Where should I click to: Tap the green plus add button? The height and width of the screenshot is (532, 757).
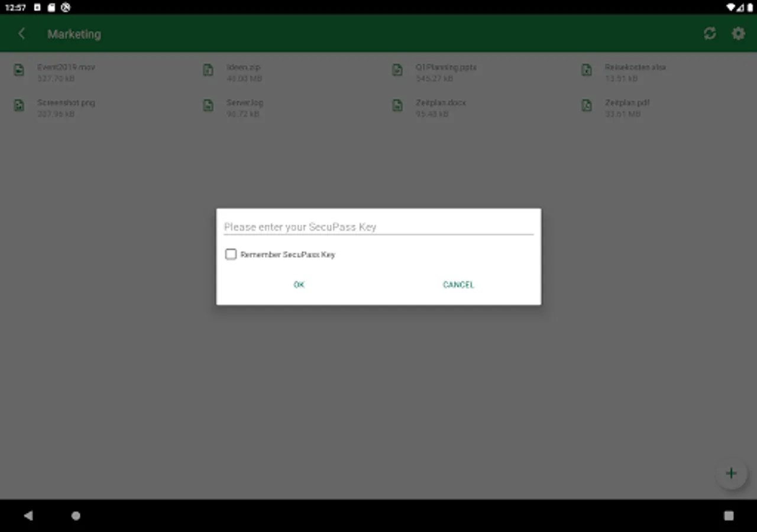tap(732, 473)
